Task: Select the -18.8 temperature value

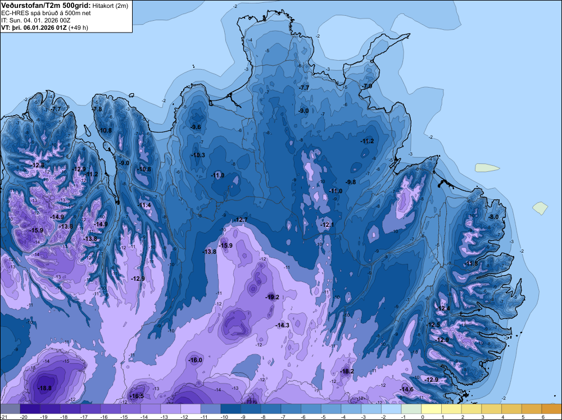Action: (x=44, y=388)
